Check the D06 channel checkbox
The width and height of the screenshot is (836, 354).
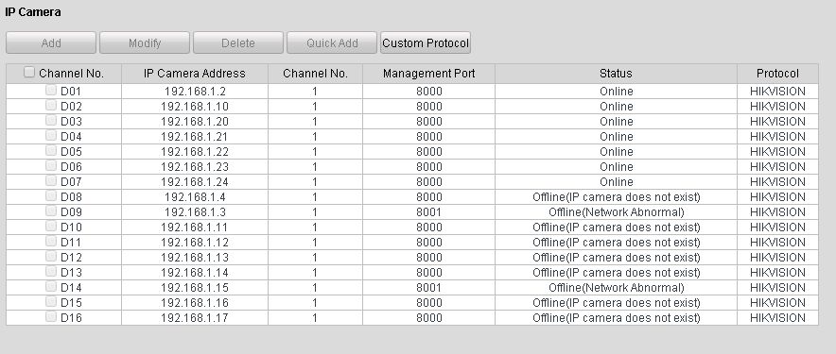51,166
